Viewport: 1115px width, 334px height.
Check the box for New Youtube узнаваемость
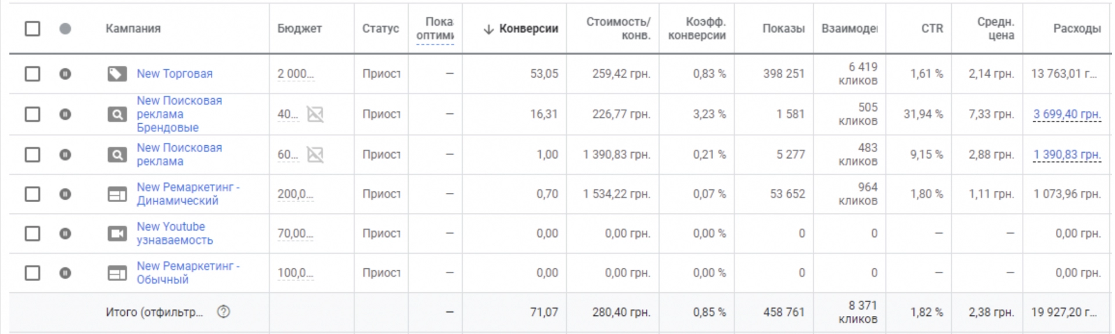click(x=33, y=234)
